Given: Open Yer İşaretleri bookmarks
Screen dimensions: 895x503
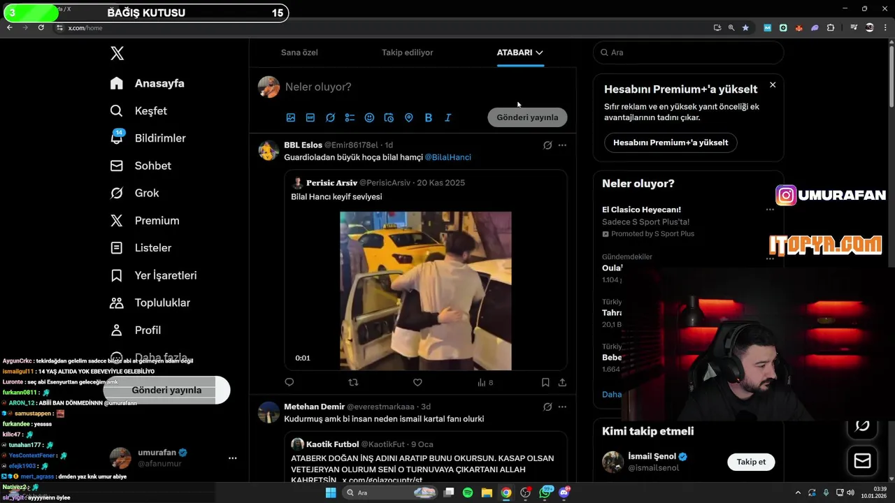Looking at the screenshot, I should [x=154, y=275].
